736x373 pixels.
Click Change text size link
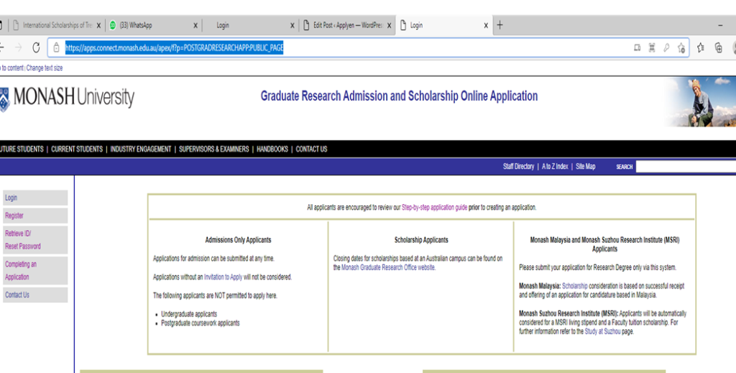tap(44, 68)
